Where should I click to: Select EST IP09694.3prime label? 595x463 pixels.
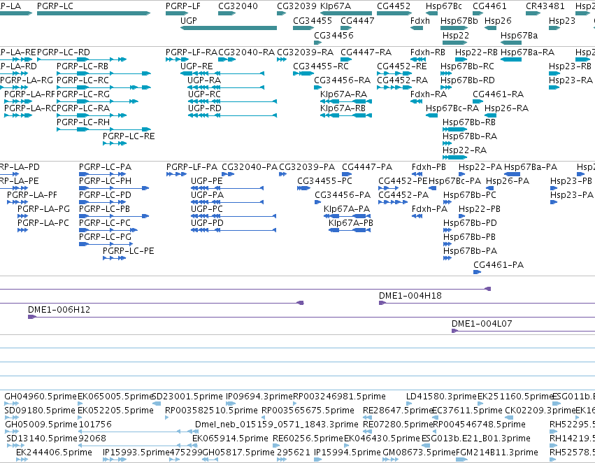(x=259, y=397)
